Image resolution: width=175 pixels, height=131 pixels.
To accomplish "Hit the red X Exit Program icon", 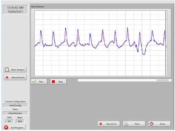I will tap(6, 128).
